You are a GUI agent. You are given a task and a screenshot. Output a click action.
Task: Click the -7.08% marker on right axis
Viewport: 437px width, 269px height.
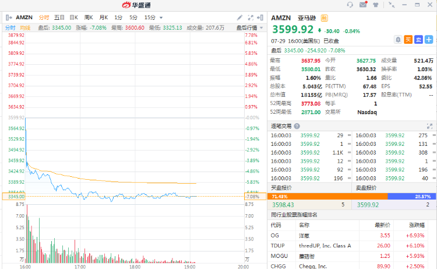coord(255,197)
